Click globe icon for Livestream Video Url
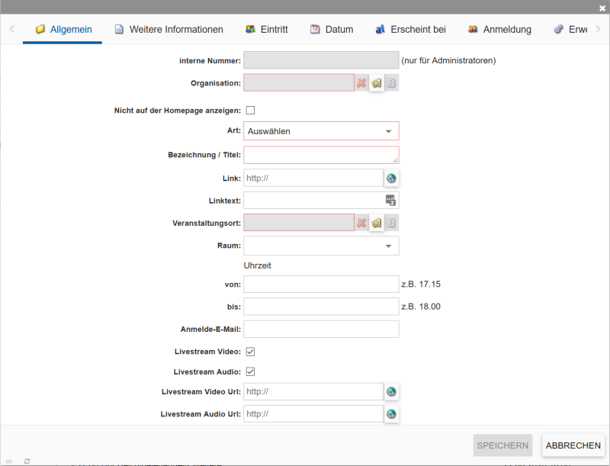 [x=391, y=392]
